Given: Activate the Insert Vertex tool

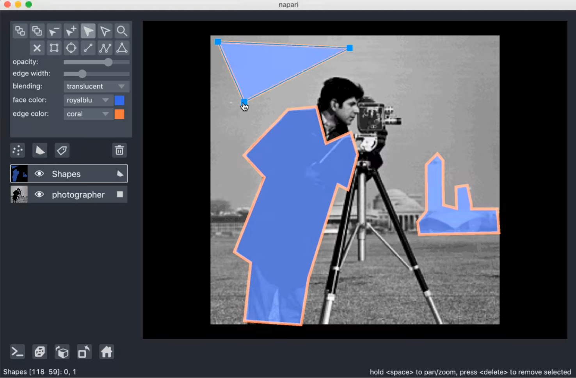Looking at the screenshot, I should 71,31.
